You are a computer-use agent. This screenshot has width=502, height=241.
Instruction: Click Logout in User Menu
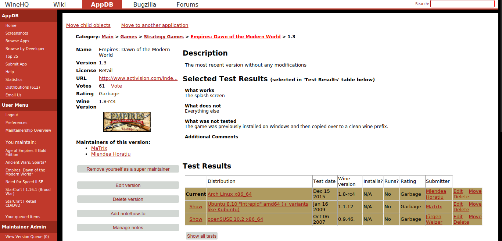pyautogui.click(x=12, y=115)
